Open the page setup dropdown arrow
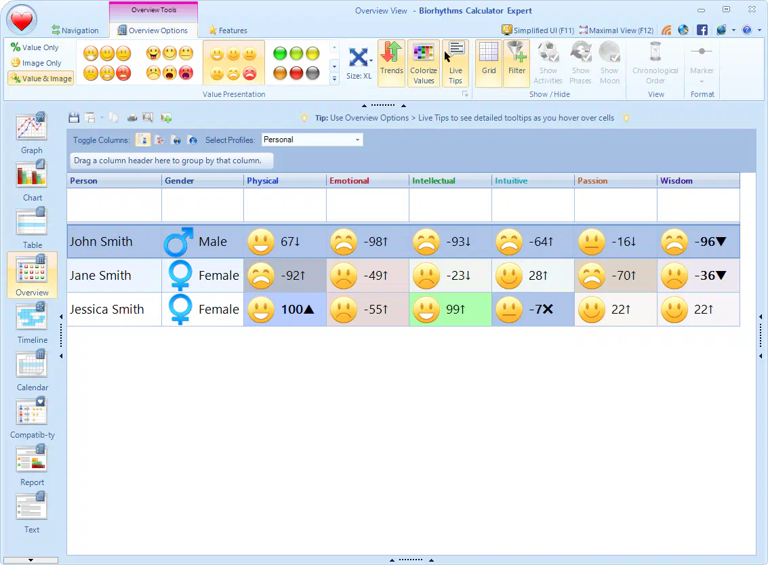Screen dimensions: 768x565 102,117
